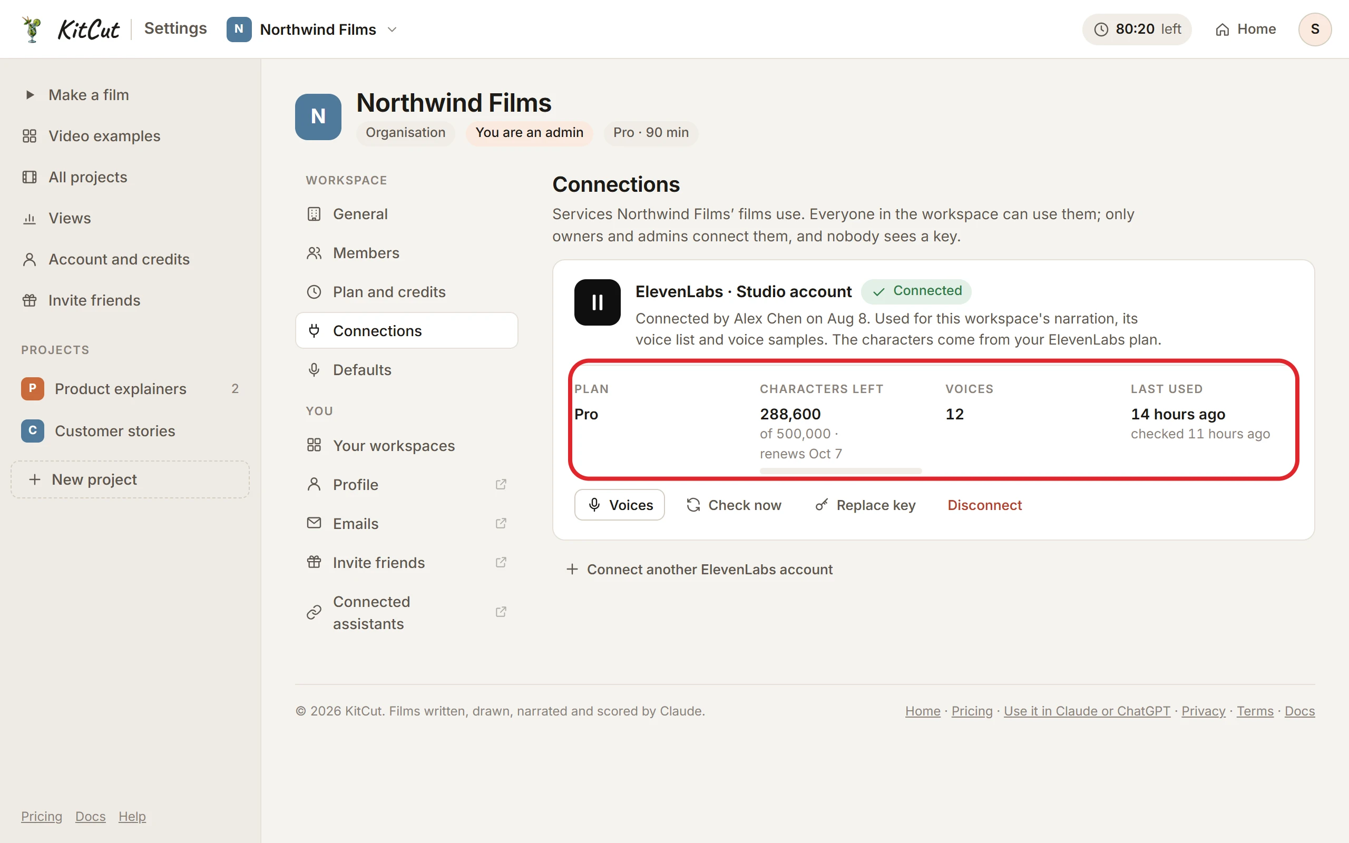
Task: Open the Northwind Films workspace switcher chevron
Action: point(392,30)
